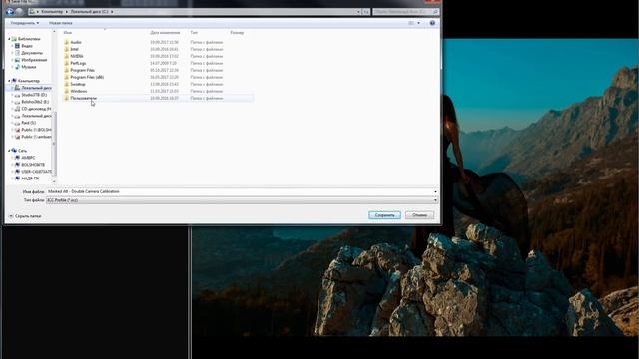Click the refresh button beside address bar
This screenshot has width=639, height=359.
tap(366, 12)
